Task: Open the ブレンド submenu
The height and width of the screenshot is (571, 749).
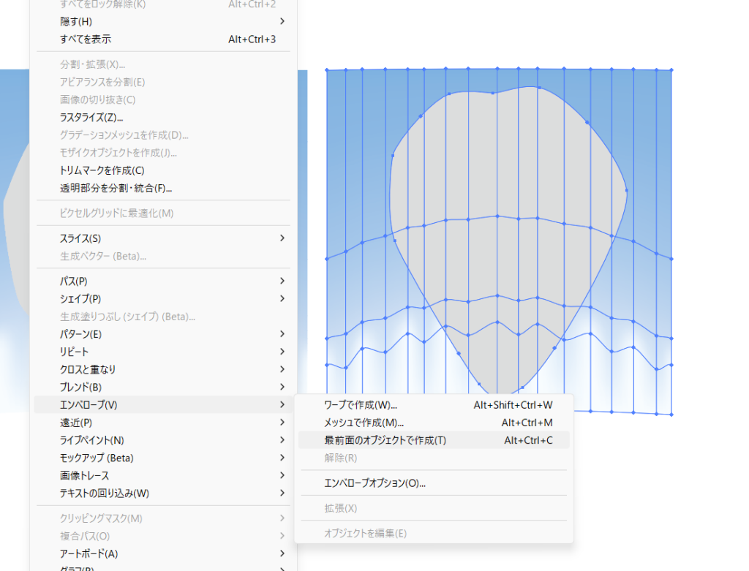Action: pyautogui.click(x=80, y=387)
